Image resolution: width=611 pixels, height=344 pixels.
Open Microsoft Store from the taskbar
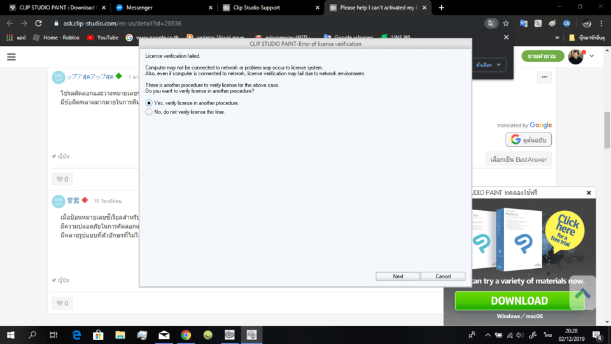point(98,335)
